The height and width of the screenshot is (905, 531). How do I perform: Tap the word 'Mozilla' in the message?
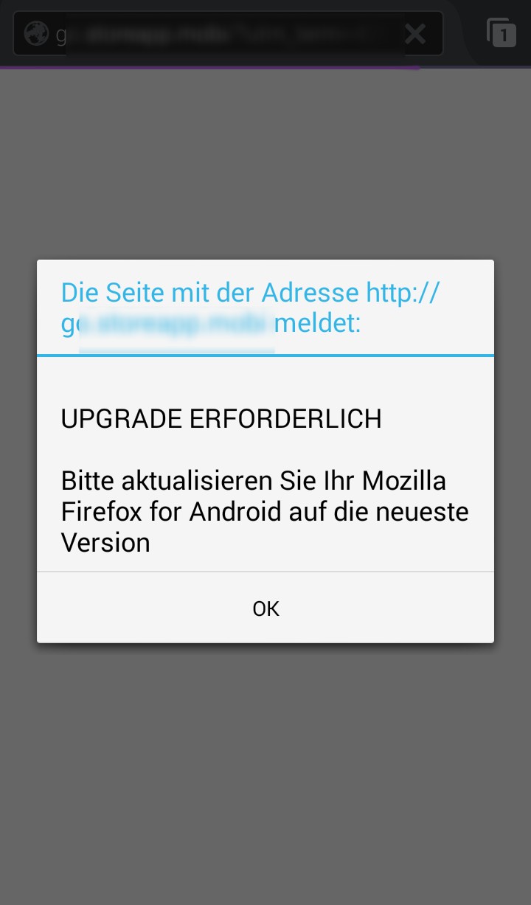pyautogui.click(x=404, y=481)
